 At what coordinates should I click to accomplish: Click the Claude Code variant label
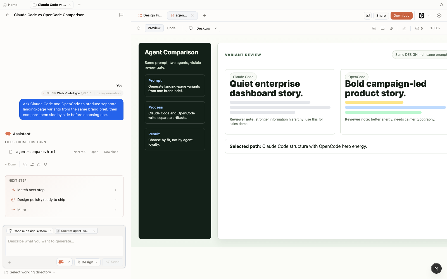[243, 77]
